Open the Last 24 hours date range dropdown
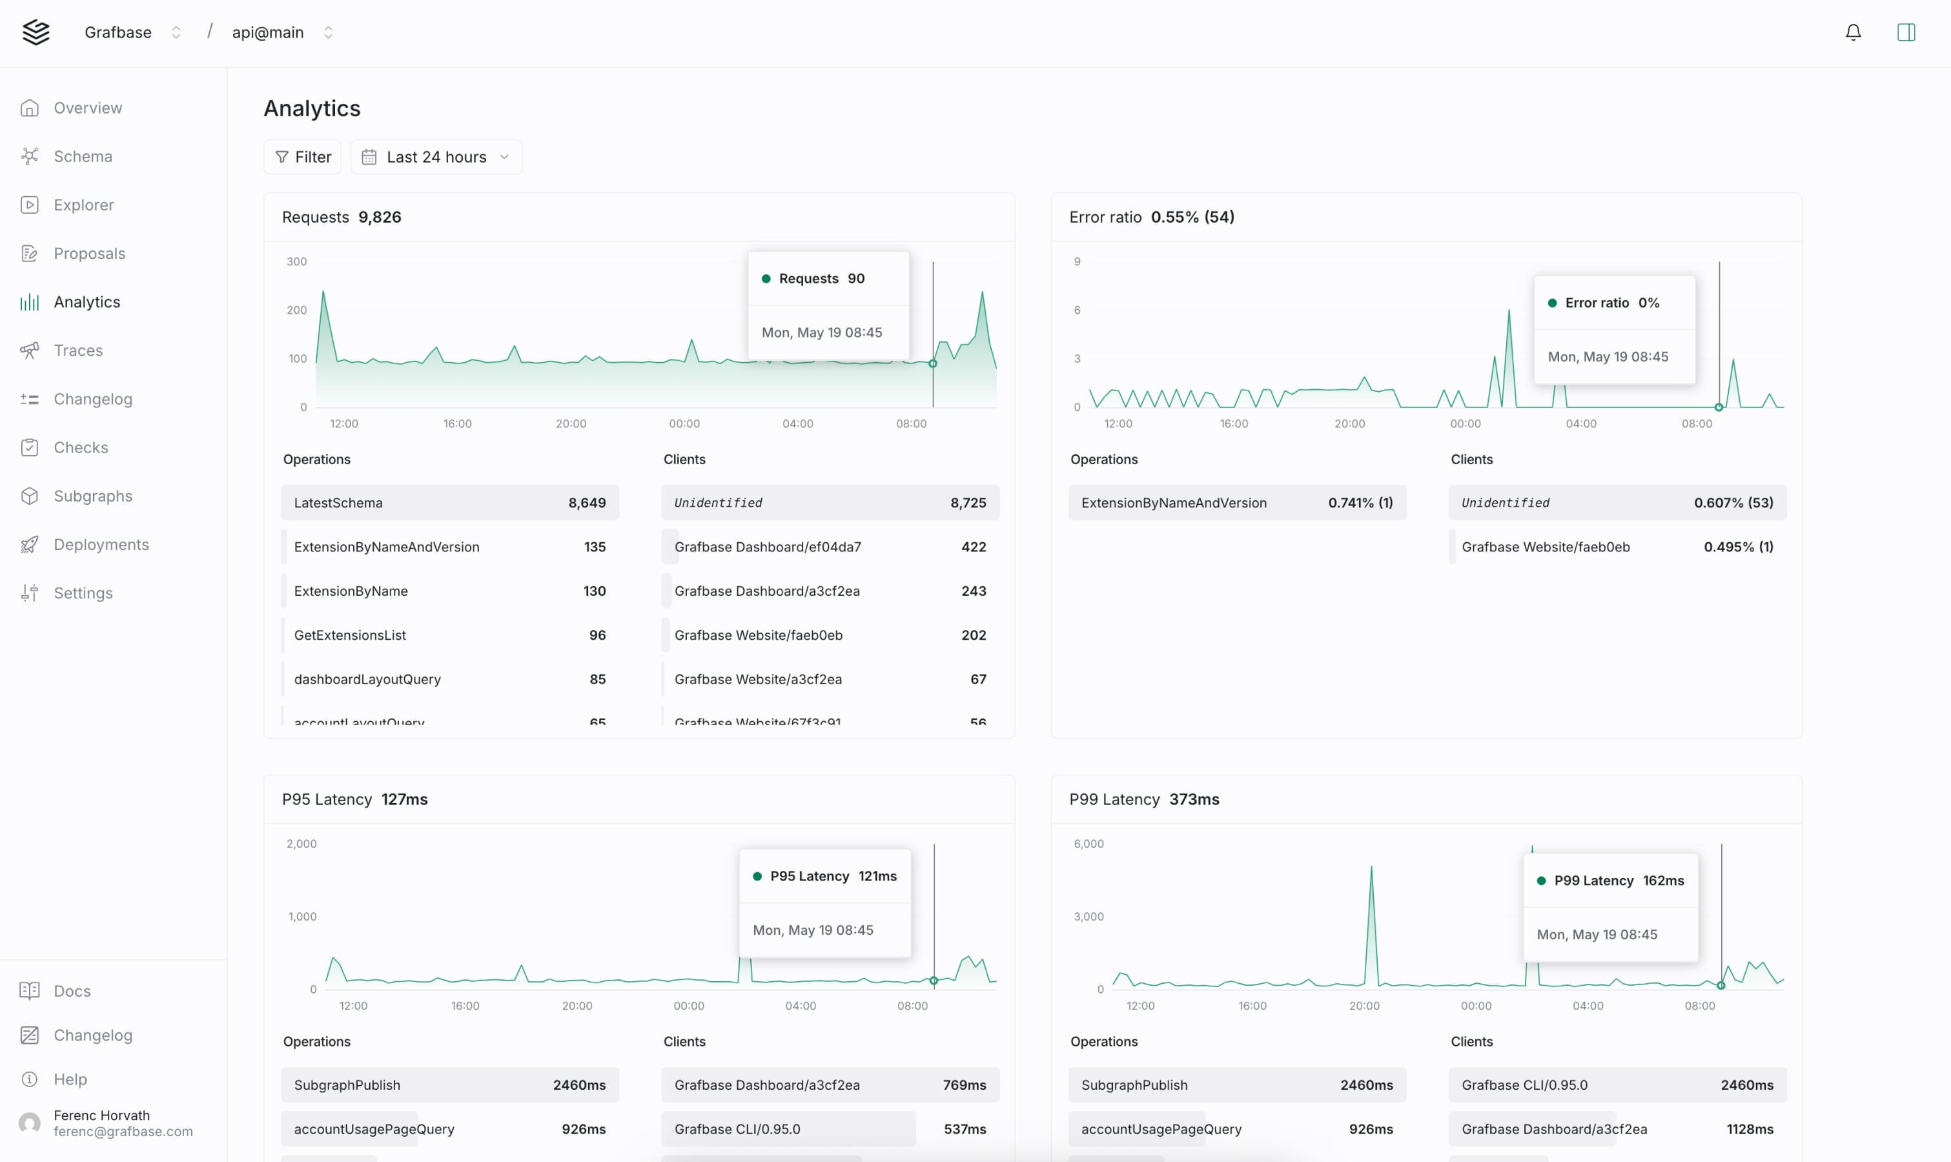The width and height of the screenshot is (1951, 1162). 436,158
